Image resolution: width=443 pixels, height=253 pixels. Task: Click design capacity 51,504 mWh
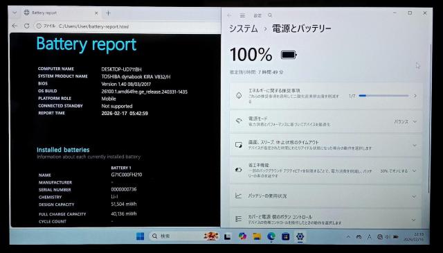[x=124, y=204]
